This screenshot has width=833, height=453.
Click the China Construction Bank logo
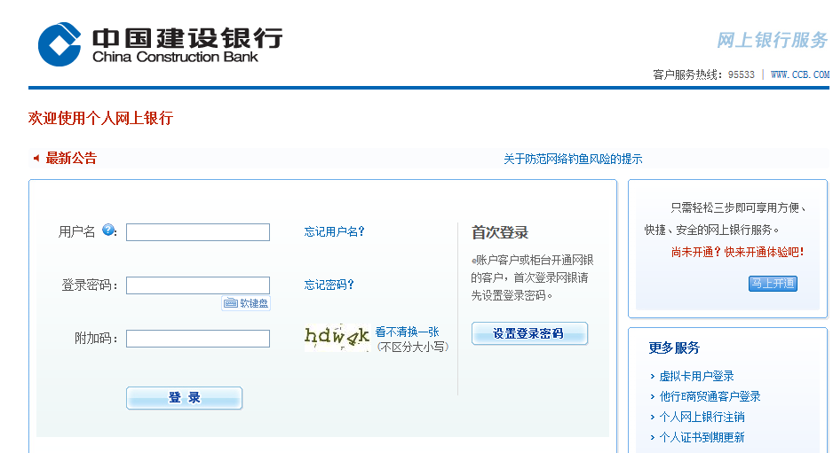(x=160, y=44)
